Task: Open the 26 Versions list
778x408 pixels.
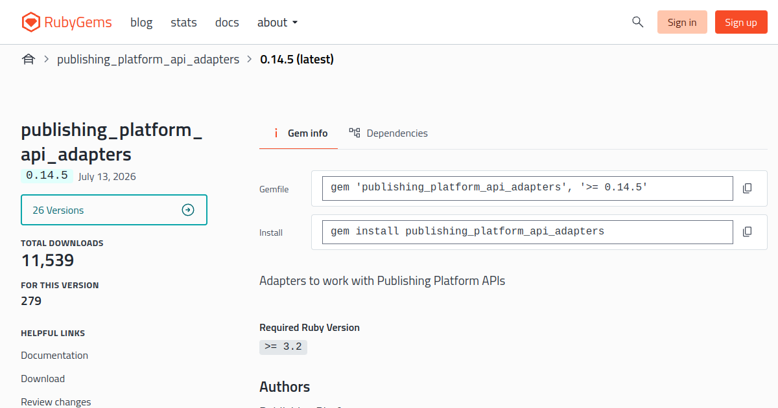Action: 114,210
